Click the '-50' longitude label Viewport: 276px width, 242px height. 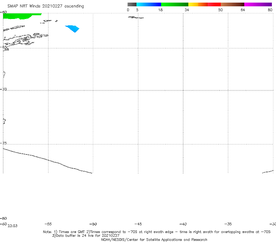coord(93,224)
